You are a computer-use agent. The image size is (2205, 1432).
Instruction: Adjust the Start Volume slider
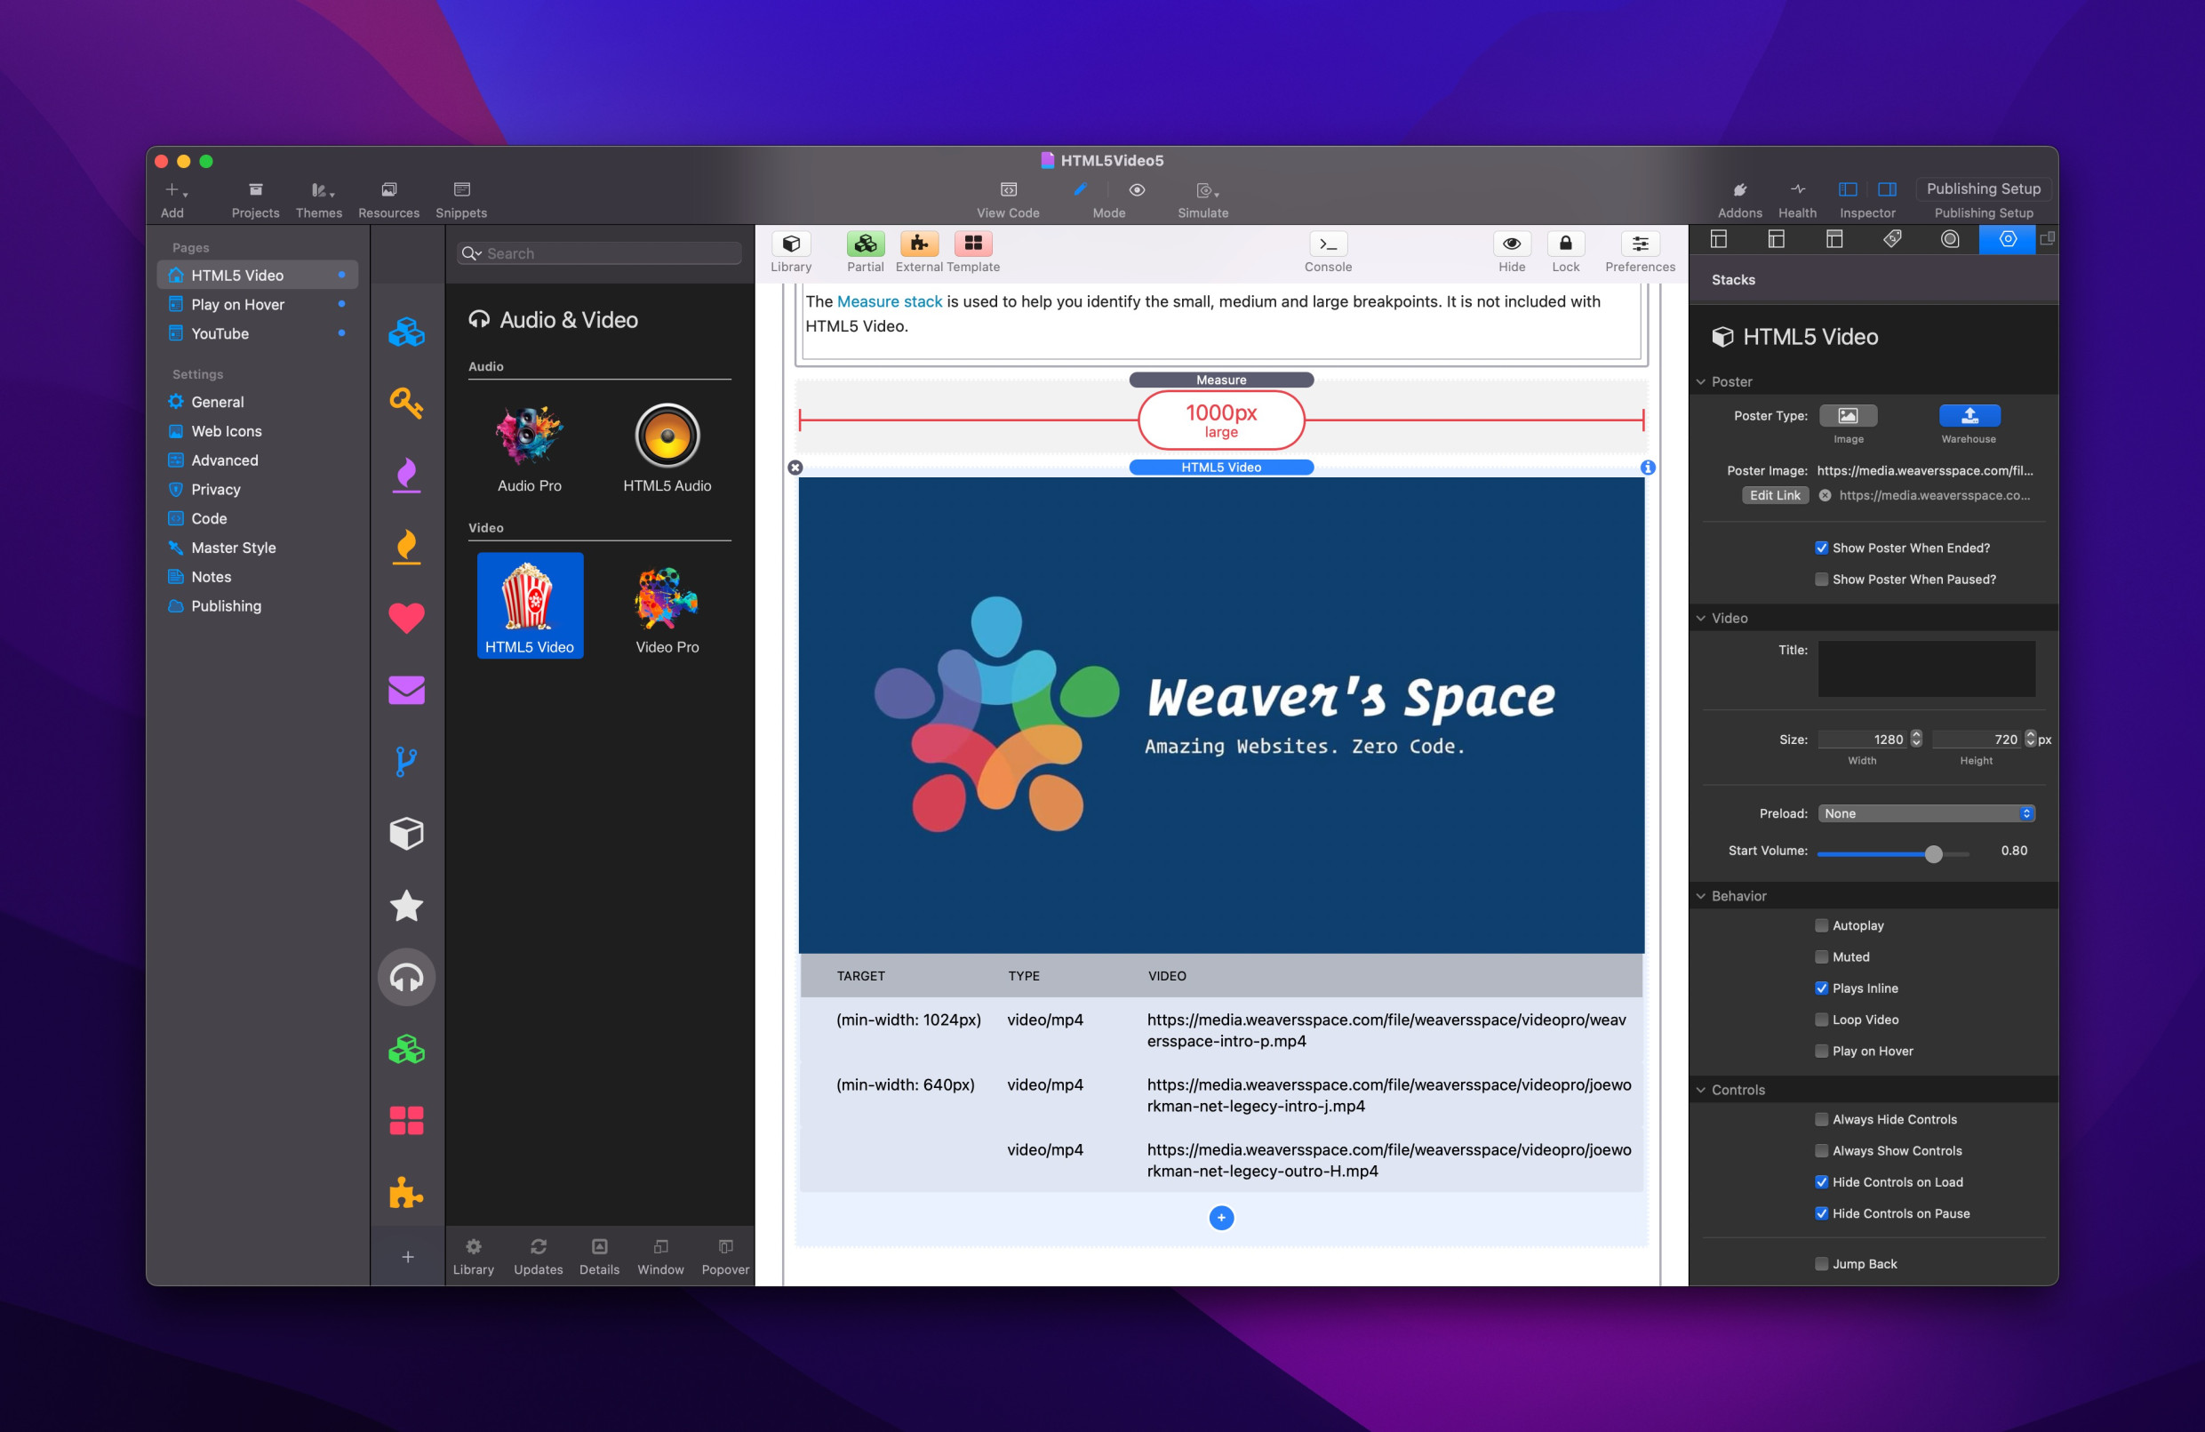(x=1933, y=853)
